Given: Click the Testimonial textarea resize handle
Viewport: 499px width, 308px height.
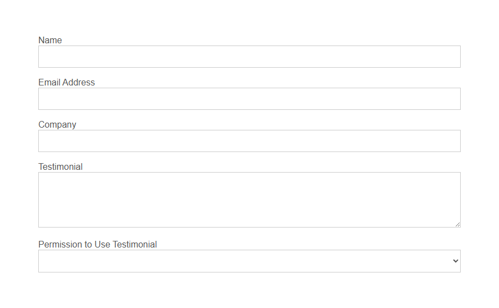Looking at the screenshot, I should [457, 224].
